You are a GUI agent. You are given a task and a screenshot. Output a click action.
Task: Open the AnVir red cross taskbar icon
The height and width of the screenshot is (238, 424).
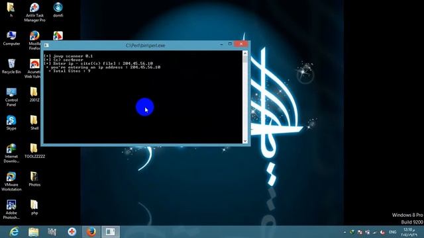click(x=72, y=232)
